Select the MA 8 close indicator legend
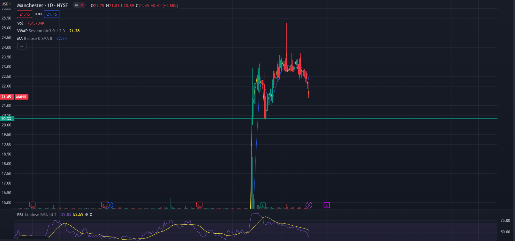515x241 pixels. [x=34, y=39]
